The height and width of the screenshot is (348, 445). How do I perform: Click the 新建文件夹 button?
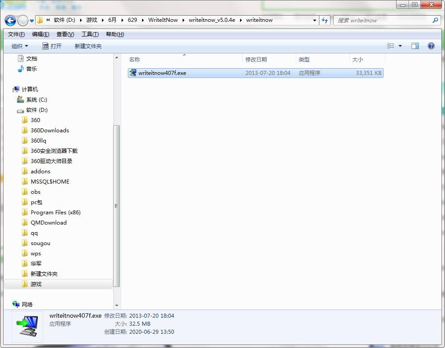[88, 46]
